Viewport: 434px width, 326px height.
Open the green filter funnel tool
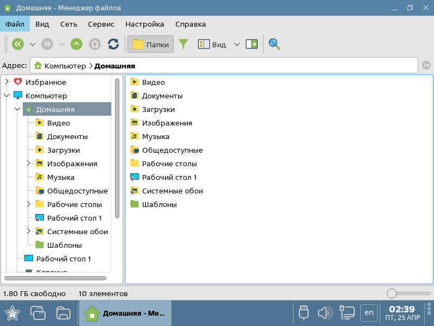pyautogui.click(x=183, y=44)
